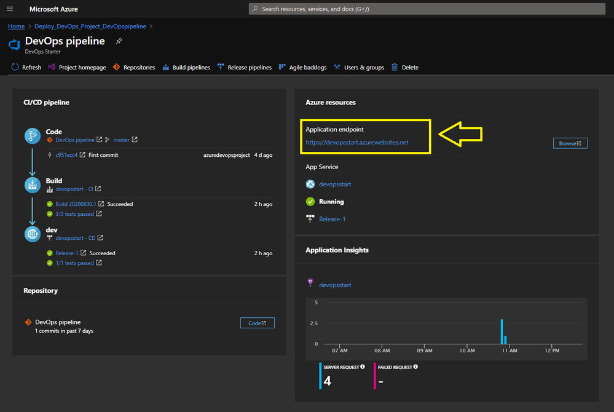The width and height of the screenshot is (614, 412).
Task: Open external icon next to DevOps pipeline repo
Action: click(x=100, y=140)
